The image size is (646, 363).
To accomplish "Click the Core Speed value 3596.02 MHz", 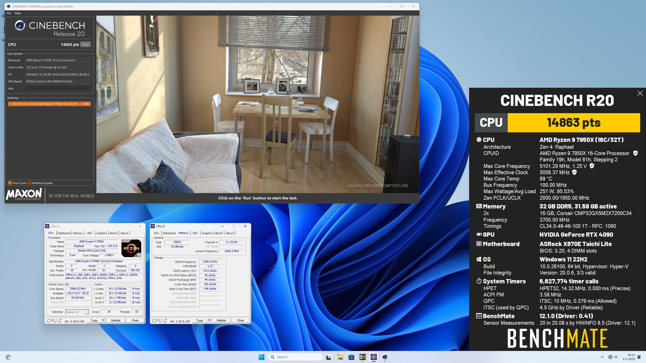I will click(x=78, y=289).
